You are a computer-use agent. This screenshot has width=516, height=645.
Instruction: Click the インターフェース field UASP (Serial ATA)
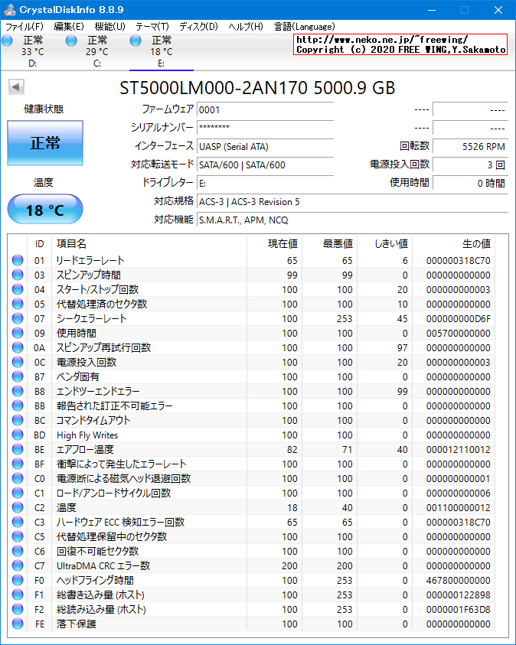pyautogui.click(x=265, y=146)
